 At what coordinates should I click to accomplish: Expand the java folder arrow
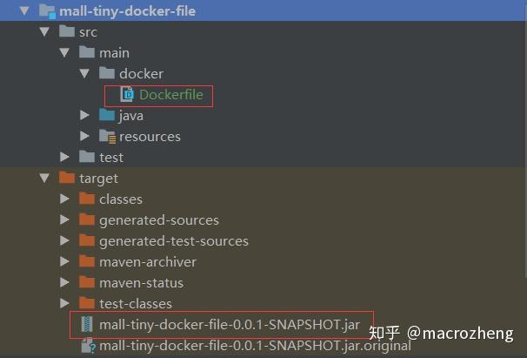click(84, 115)
